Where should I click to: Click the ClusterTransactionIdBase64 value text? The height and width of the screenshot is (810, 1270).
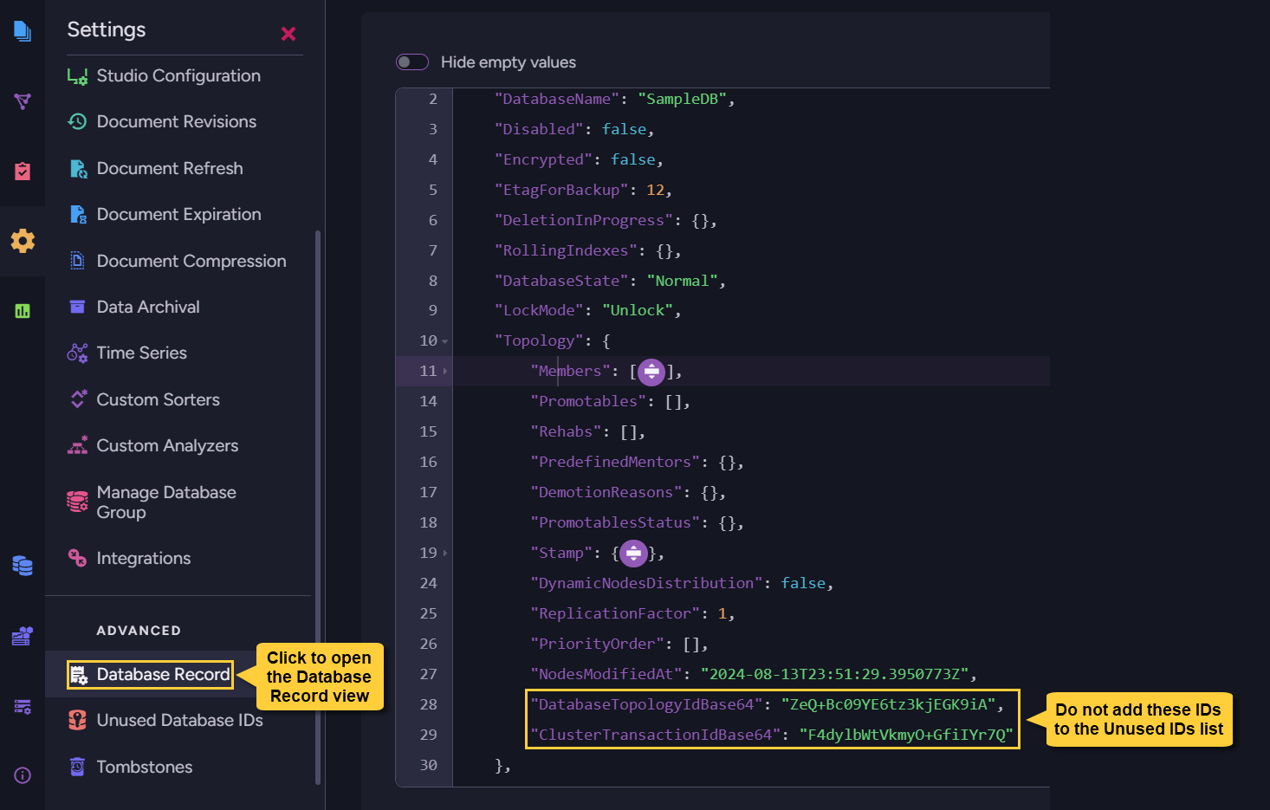tap(905, 735)
